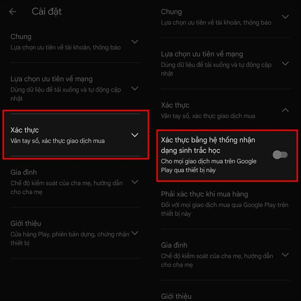Expand Chung chevron in right panel

285,17
